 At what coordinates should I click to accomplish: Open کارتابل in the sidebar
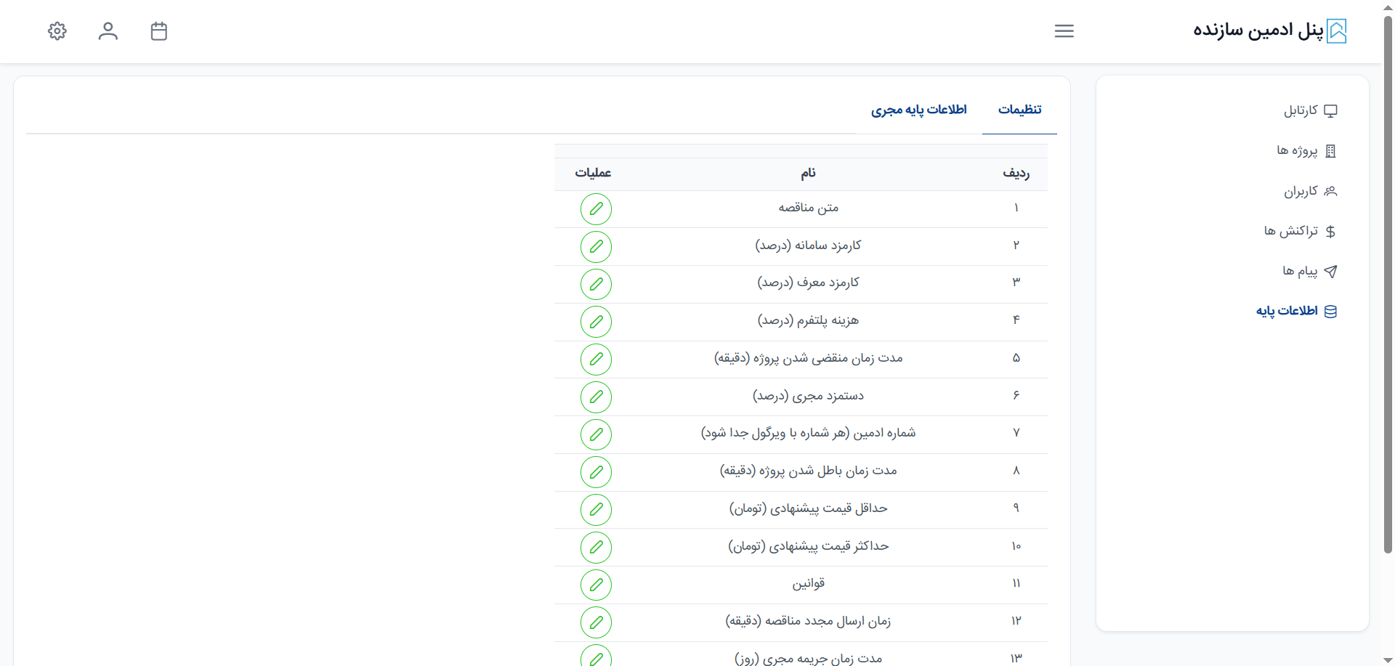1309,110
